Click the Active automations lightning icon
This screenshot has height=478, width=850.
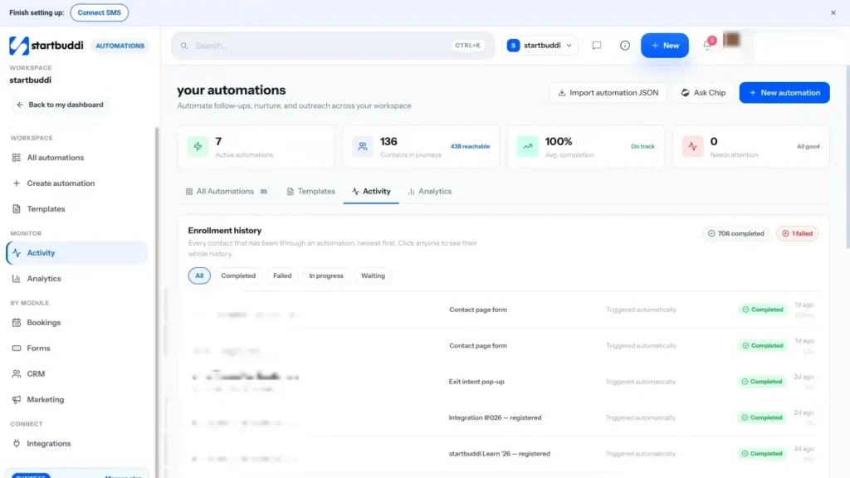click(x=198, y=146)
